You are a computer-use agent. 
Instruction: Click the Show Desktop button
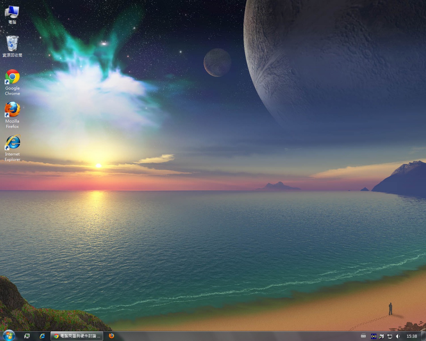tap(423, 336)
